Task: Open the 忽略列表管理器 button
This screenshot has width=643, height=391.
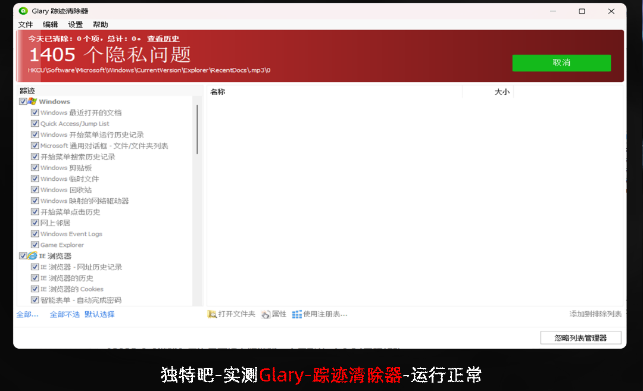Action: pos(580,338)
